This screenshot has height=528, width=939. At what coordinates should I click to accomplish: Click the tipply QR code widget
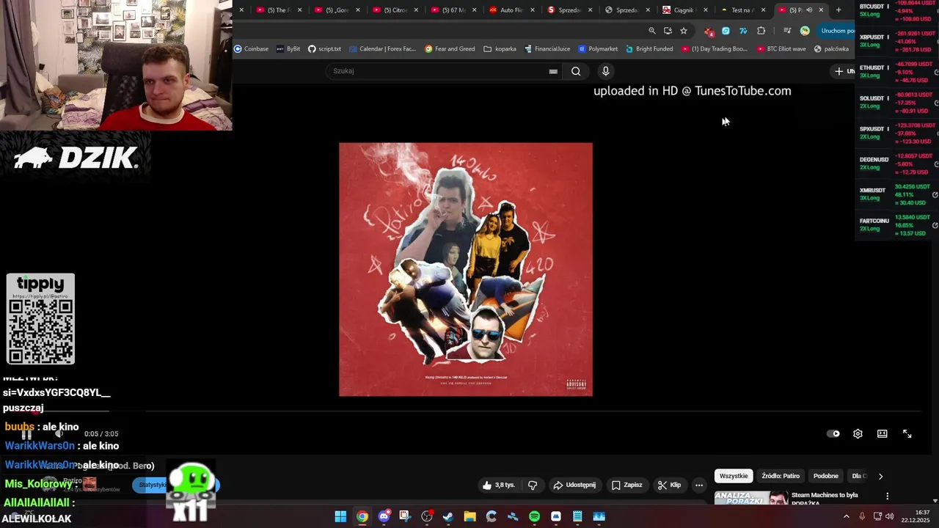click(40, 319)
